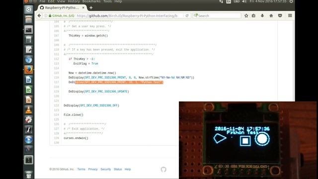Open a new tab with plus button
The image size is (318, 179).
point(91,8)
